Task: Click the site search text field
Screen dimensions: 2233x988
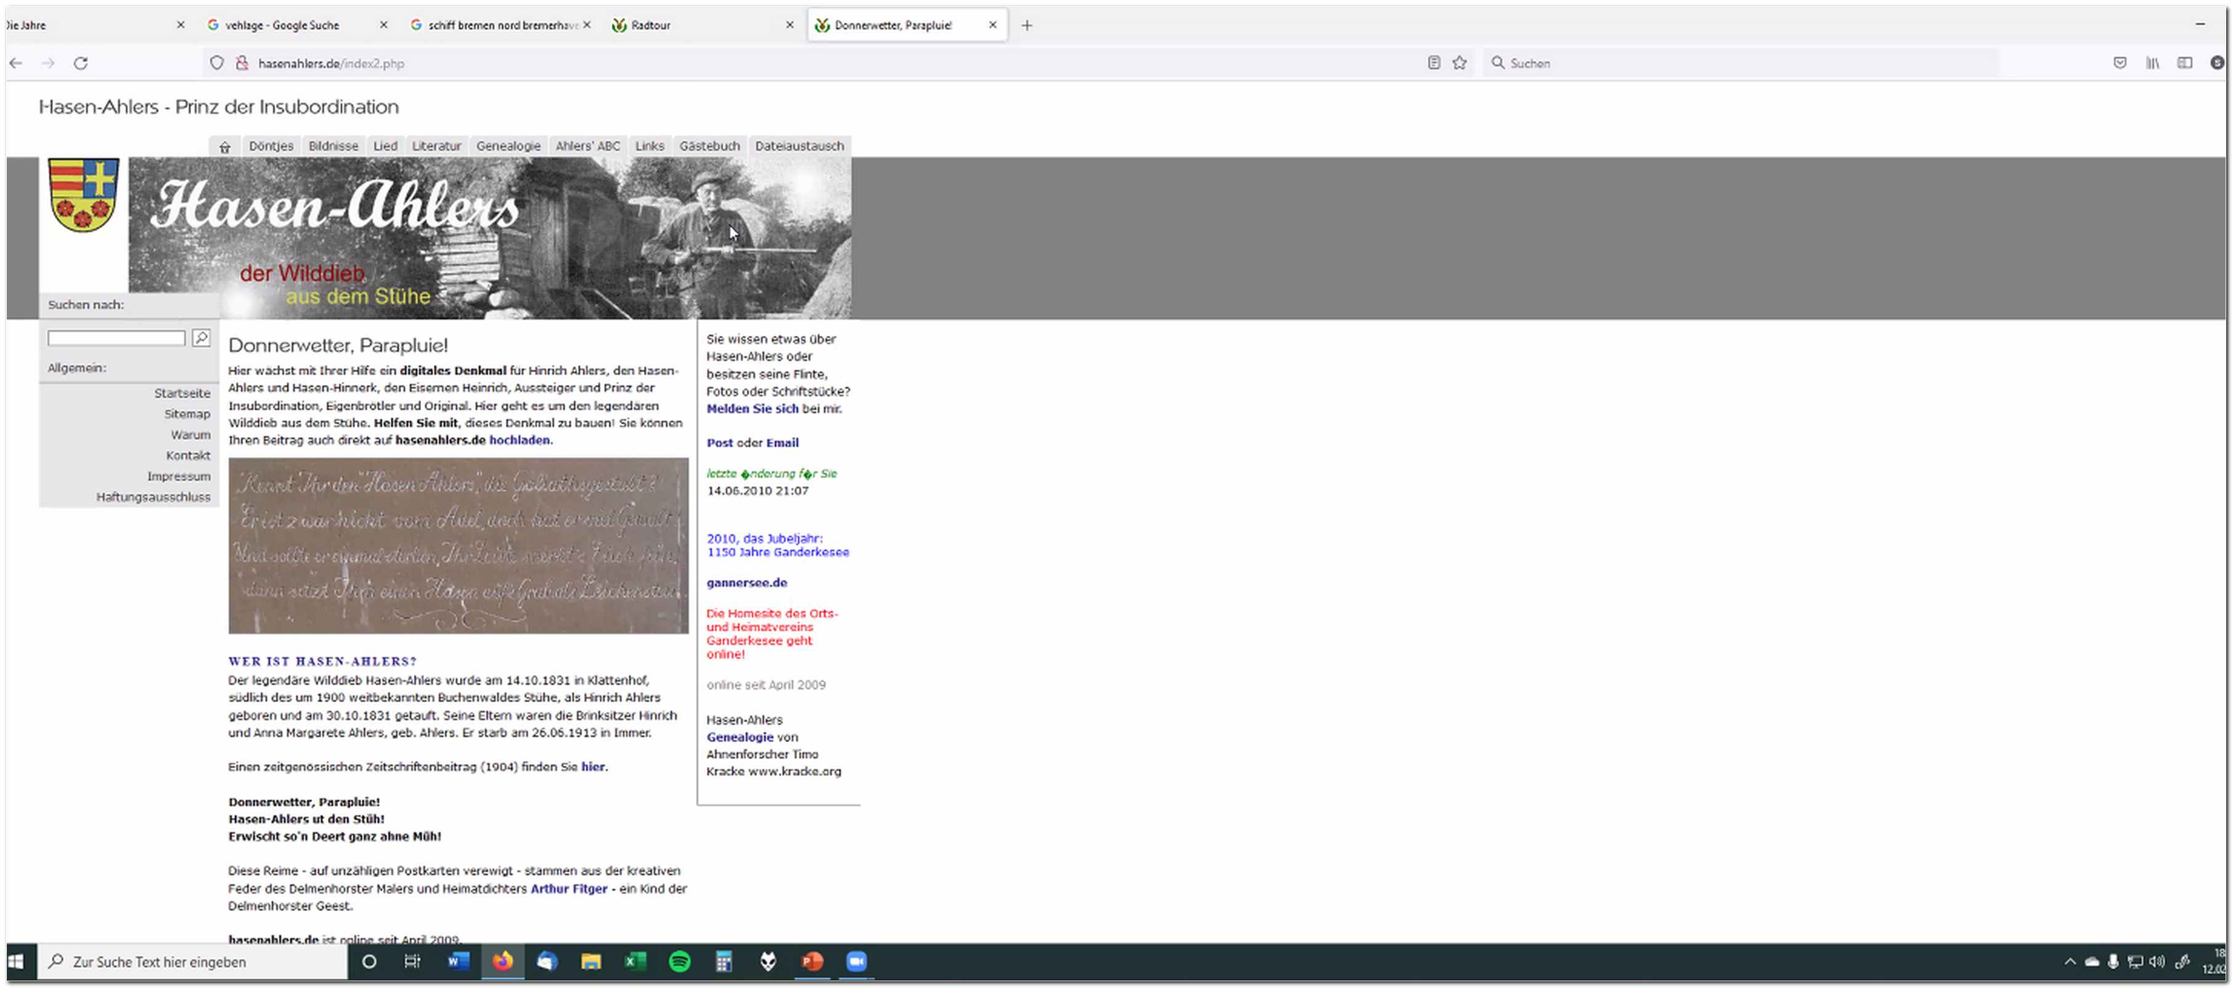Action: click(x=116, y=338)
